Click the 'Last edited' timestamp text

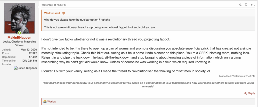(x=237, y=76)
